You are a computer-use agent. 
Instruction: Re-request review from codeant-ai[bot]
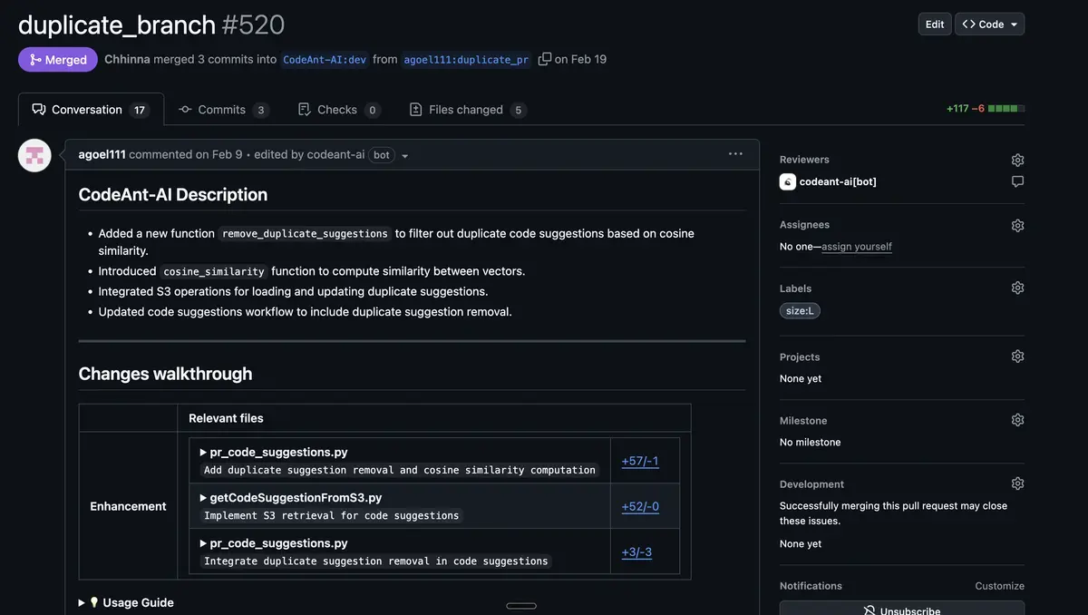1016,181
